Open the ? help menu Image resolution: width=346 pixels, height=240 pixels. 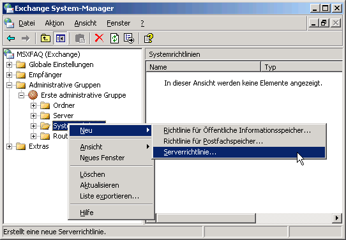(x=142, y=23)
